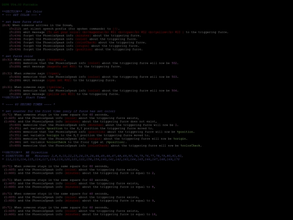Click the emit message 'yellow set' line
The height and width of the screenshot is (220, 293).
[x=65, y=94]
